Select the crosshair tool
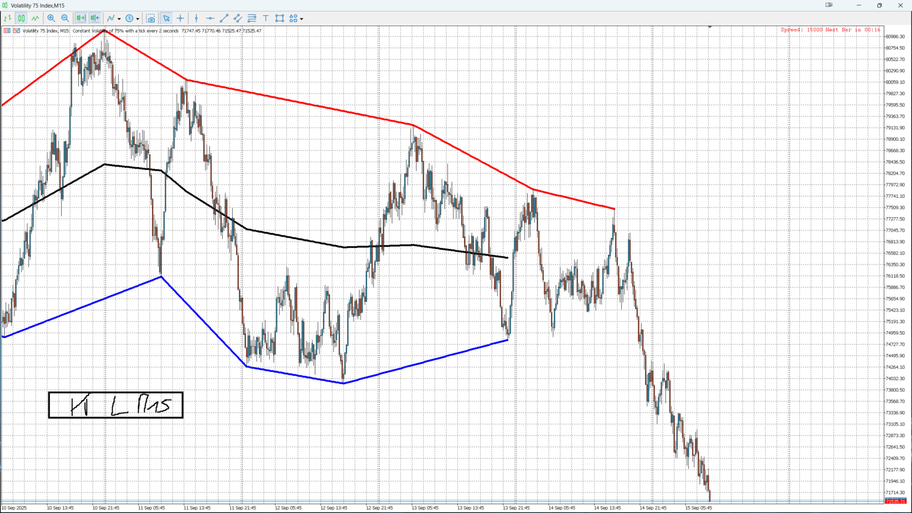Viewport: 912px width, 513px height. click(x=180, y=19)
